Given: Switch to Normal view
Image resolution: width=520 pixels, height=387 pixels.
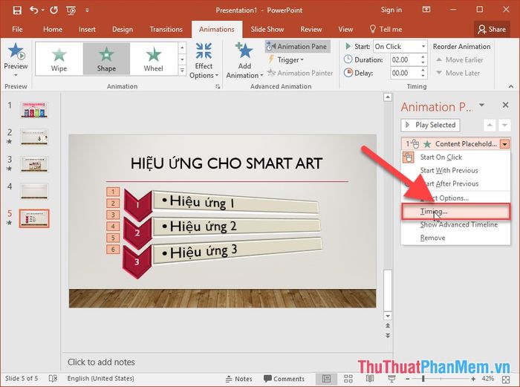Looking at the screenshot, I should pos(326,379).
